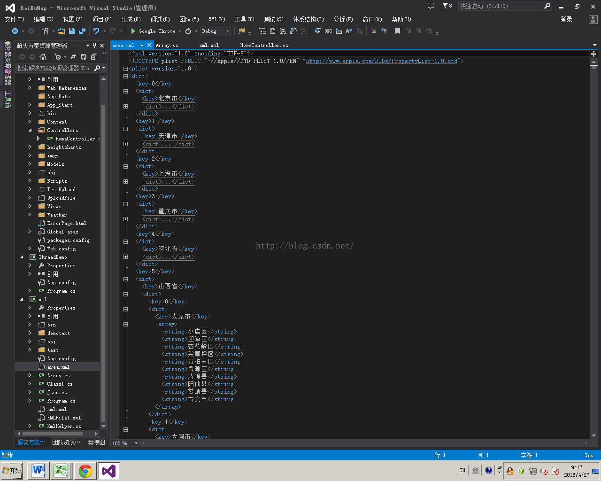Screen dimensions: 601x481
Task: Open the Google Chrome browser target dropdown
Action: point(180,31)
